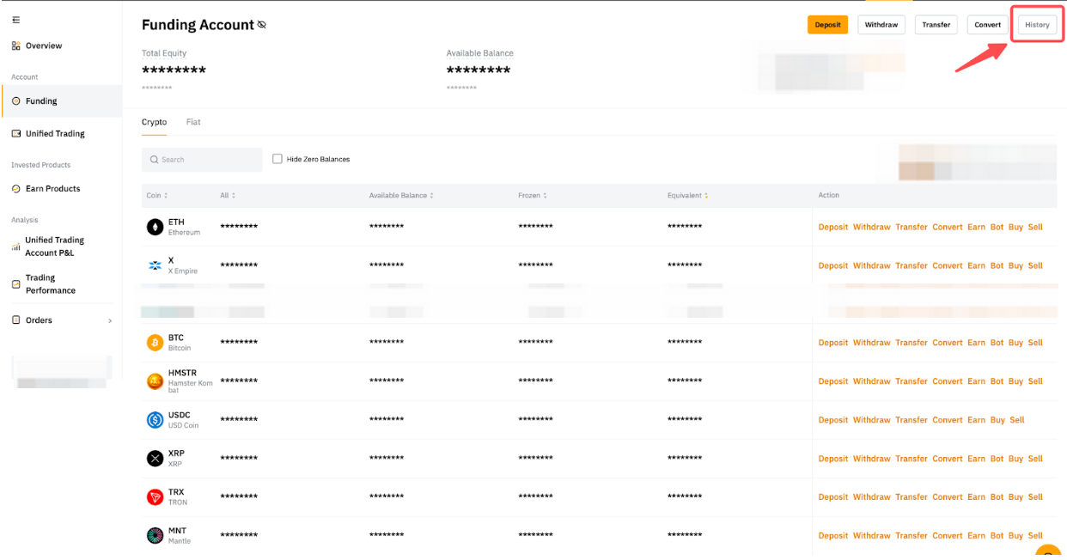The width and height of the screenshot is (1067, 560).
Task: Sort by Equivalent column
Action: click(x=687, y=196)
